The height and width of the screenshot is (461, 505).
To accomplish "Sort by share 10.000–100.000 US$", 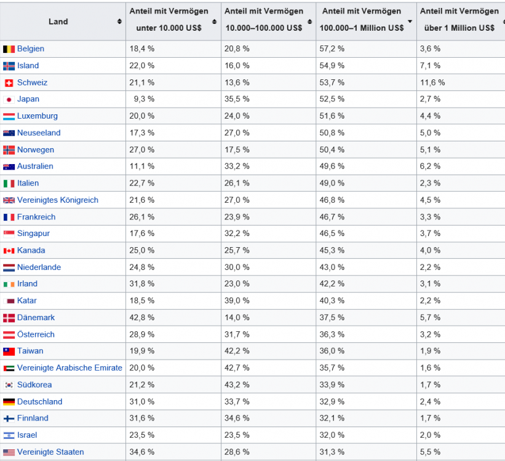I will [309, 22].
